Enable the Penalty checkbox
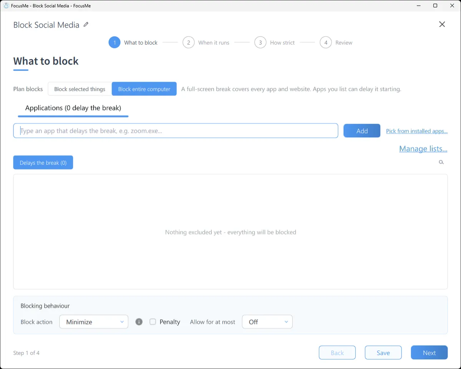461x369 pixels. pyautogui.click(x=153, y=322)
